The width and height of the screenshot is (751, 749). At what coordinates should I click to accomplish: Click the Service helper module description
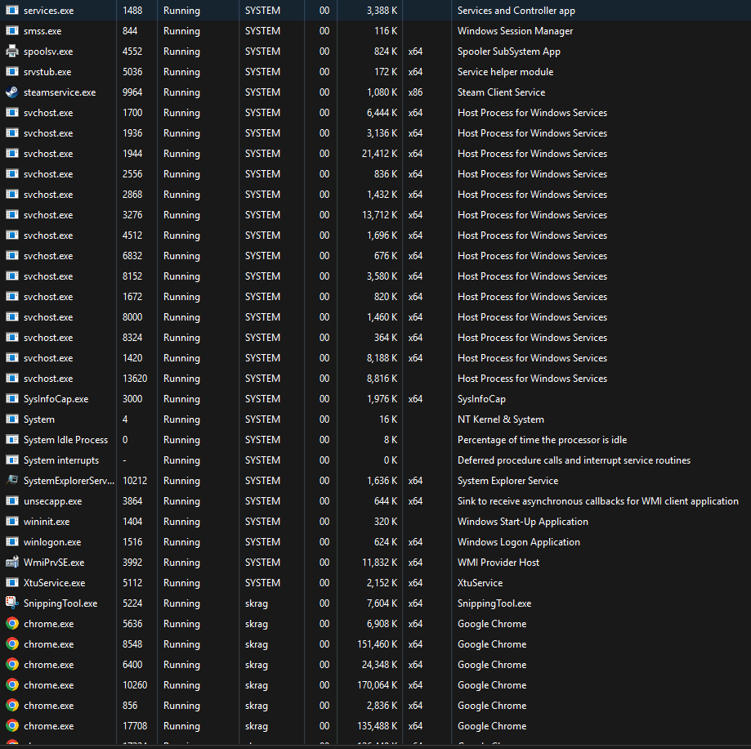point(505,72)
